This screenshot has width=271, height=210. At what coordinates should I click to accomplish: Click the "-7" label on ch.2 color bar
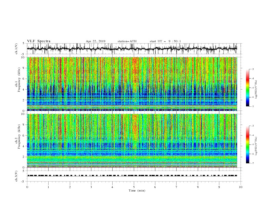(253, 163)
